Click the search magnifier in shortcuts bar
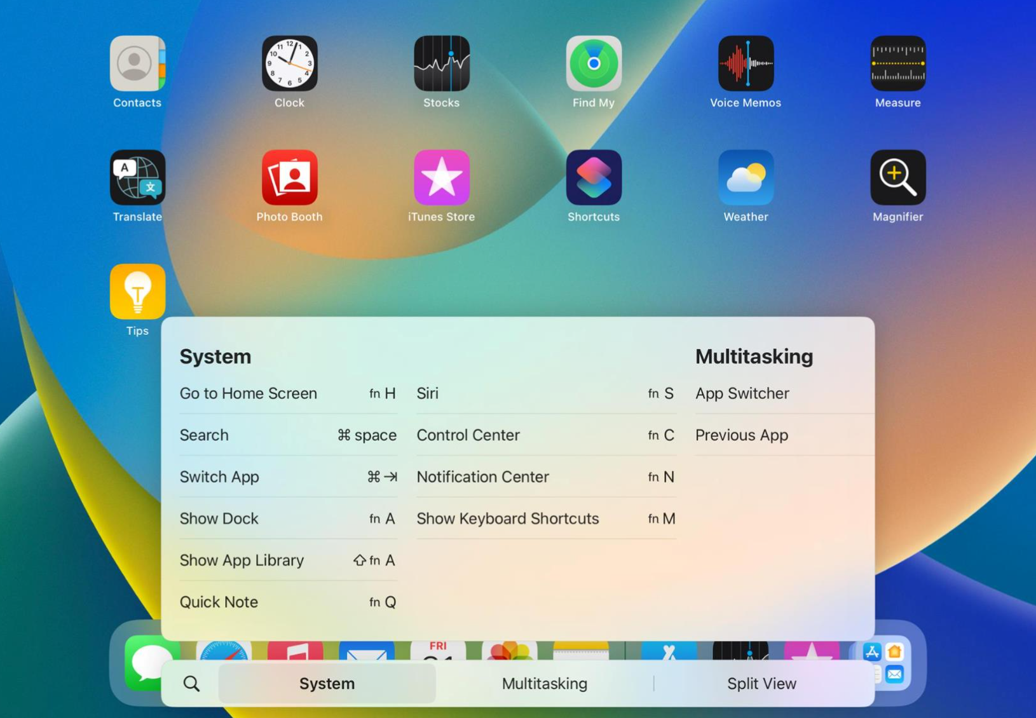This screenshot has height=718, width=1036. click(191, 684)
